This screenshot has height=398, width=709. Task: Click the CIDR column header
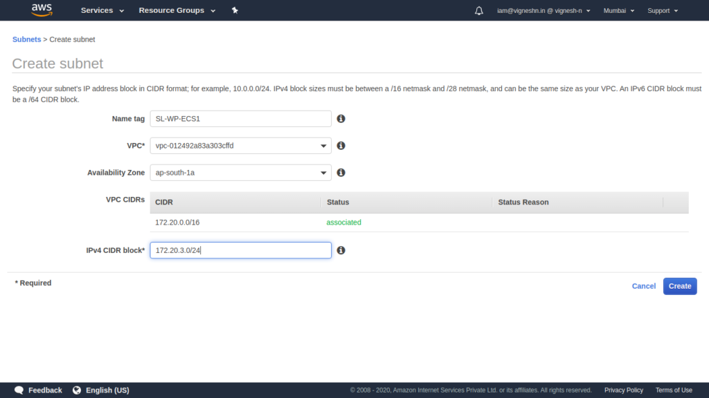[x=163, y=202]
